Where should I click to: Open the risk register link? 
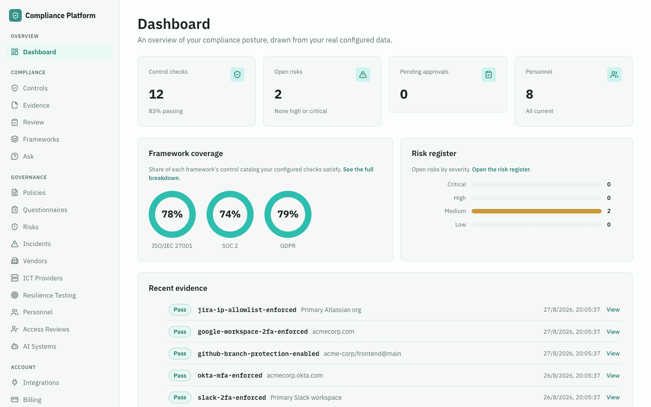click(x=501, y=170)
